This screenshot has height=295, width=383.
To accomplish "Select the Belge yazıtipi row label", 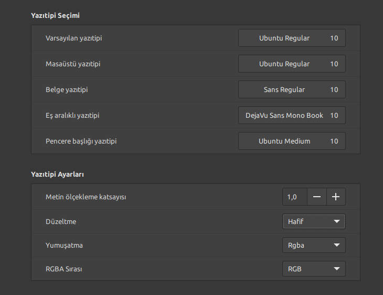I will pos(67,90).
